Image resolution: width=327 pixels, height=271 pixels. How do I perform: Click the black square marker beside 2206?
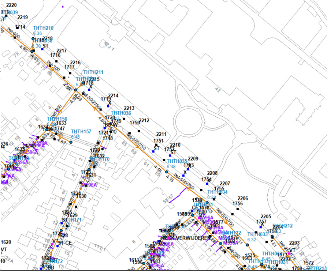[x=238, y=209]
